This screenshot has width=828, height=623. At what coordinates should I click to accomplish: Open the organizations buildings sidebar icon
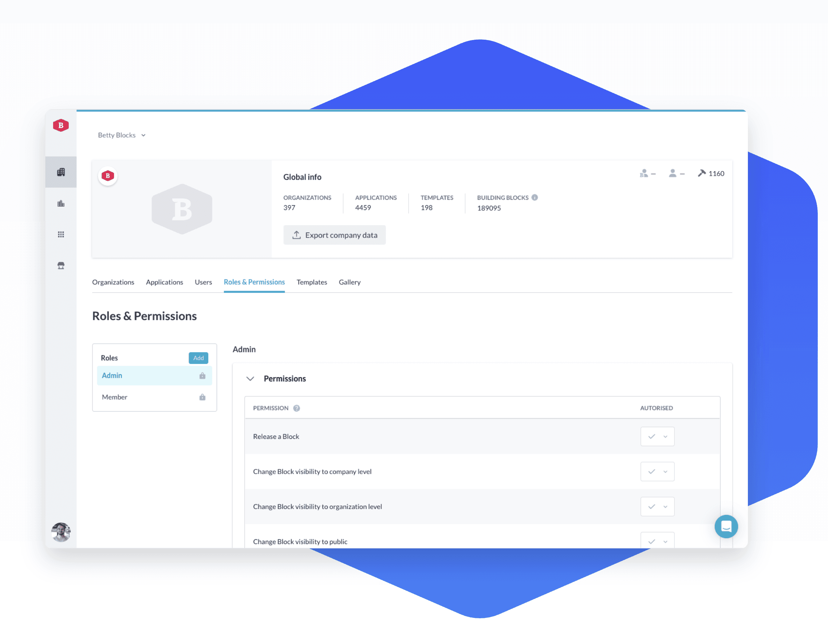point(61,203)
